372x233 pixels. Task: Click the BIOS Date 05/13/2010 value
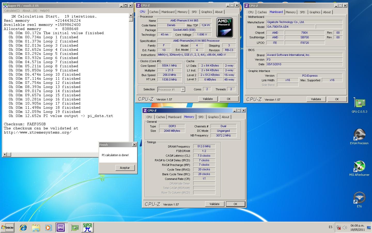[305, 64]
